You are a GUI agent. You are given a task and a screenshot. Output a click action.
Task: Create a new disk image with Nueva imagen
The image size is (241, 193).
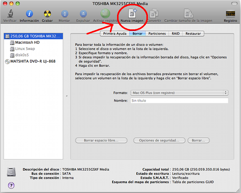click(132, 13)
